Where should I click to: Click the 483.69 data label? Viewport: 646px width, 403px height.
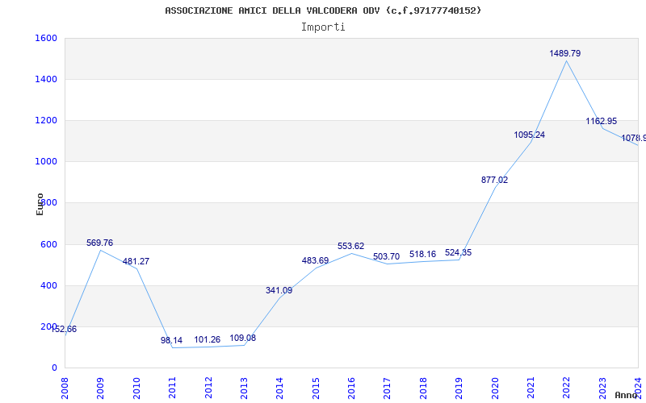[315, 260]
